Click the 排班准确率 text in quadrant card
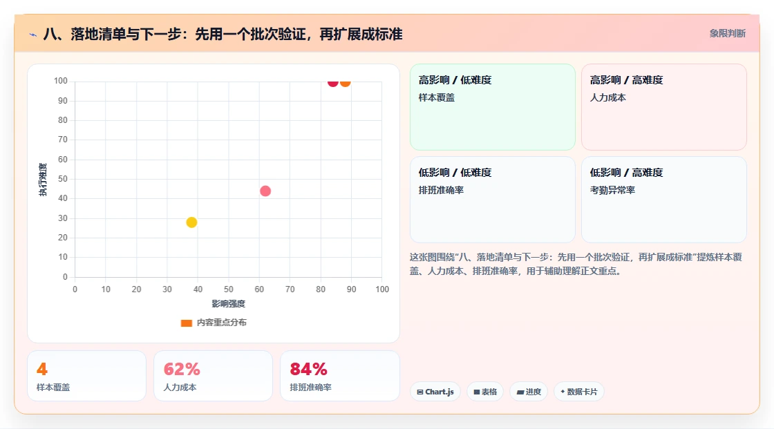Viewport: 774px width, 429px height. tap(441, 190)
